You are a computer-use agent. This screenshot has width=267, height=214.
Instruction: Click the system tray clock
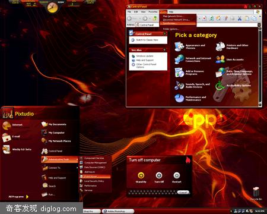(x=259, y=211)
